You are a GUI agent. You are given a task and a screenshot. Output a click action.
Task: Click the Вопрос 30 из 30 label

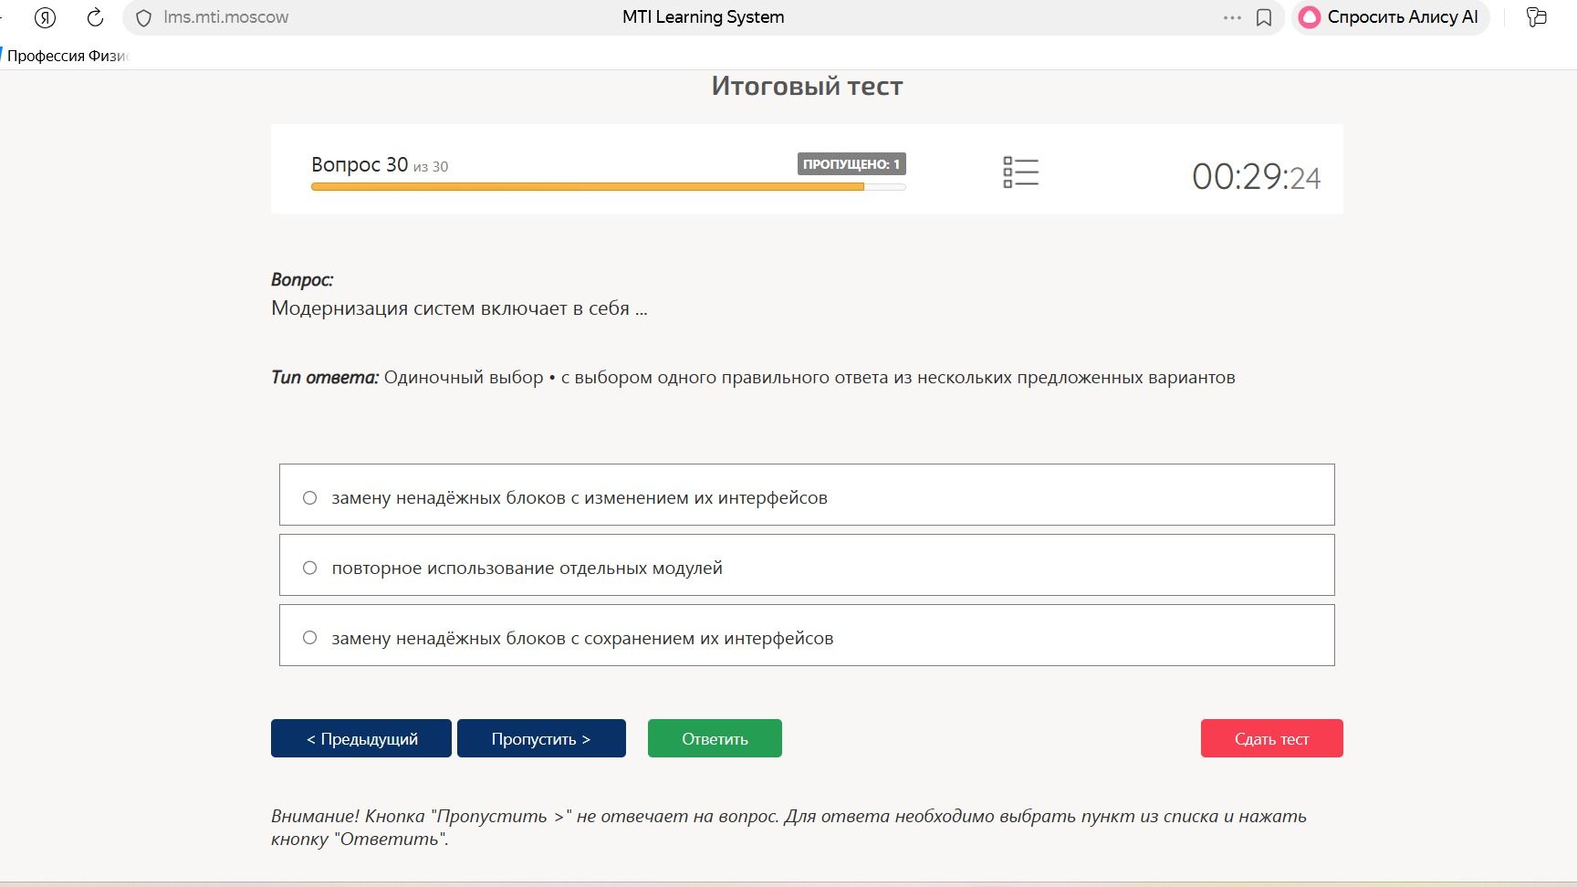(x=380, y=165)
